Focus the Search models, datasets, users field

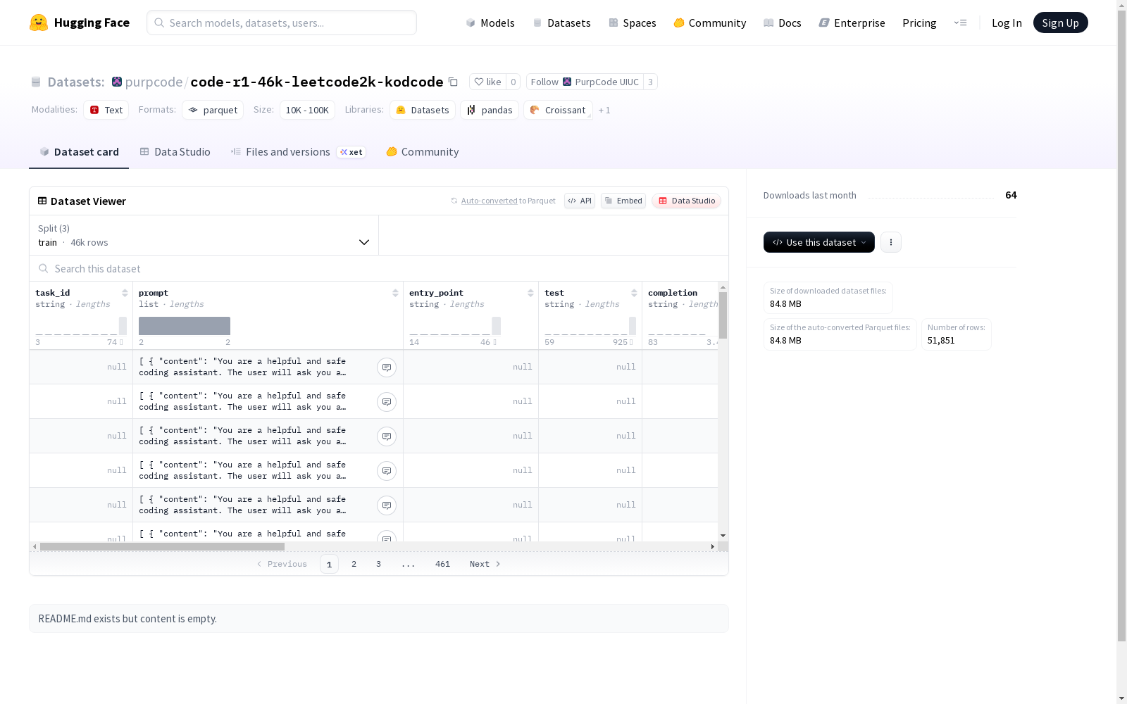(282, 23)
